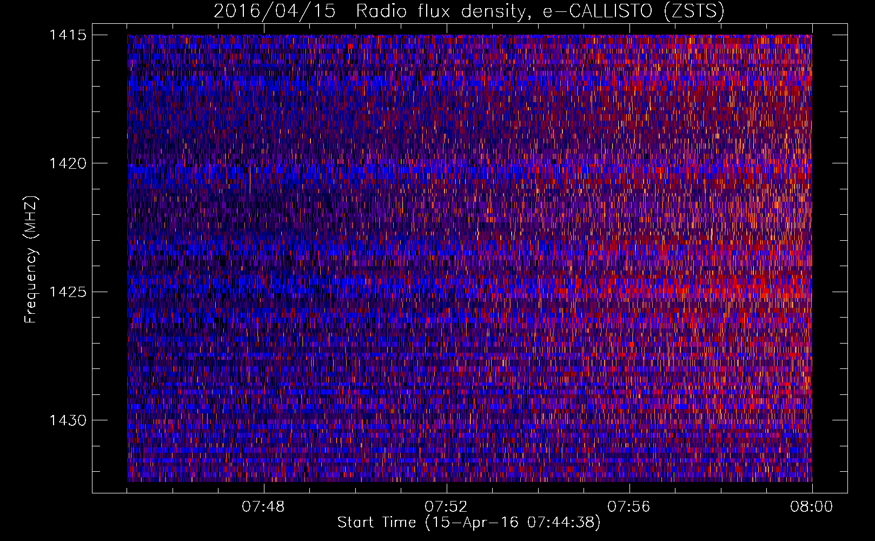Click the 07:52 time axis label

click(446, 507)
